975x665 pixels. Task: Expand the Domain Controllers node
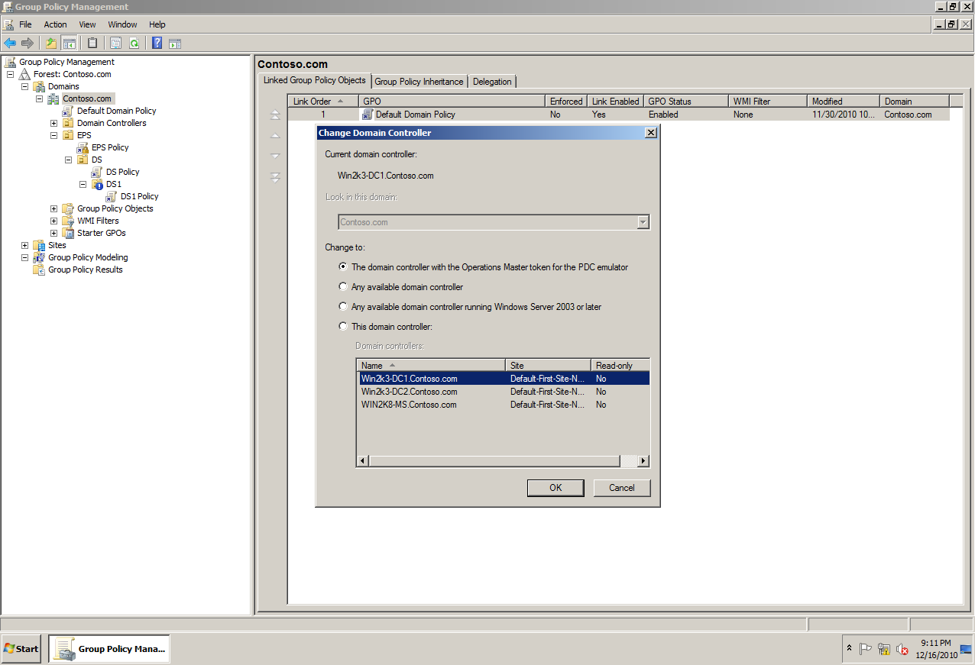(54, 123)
